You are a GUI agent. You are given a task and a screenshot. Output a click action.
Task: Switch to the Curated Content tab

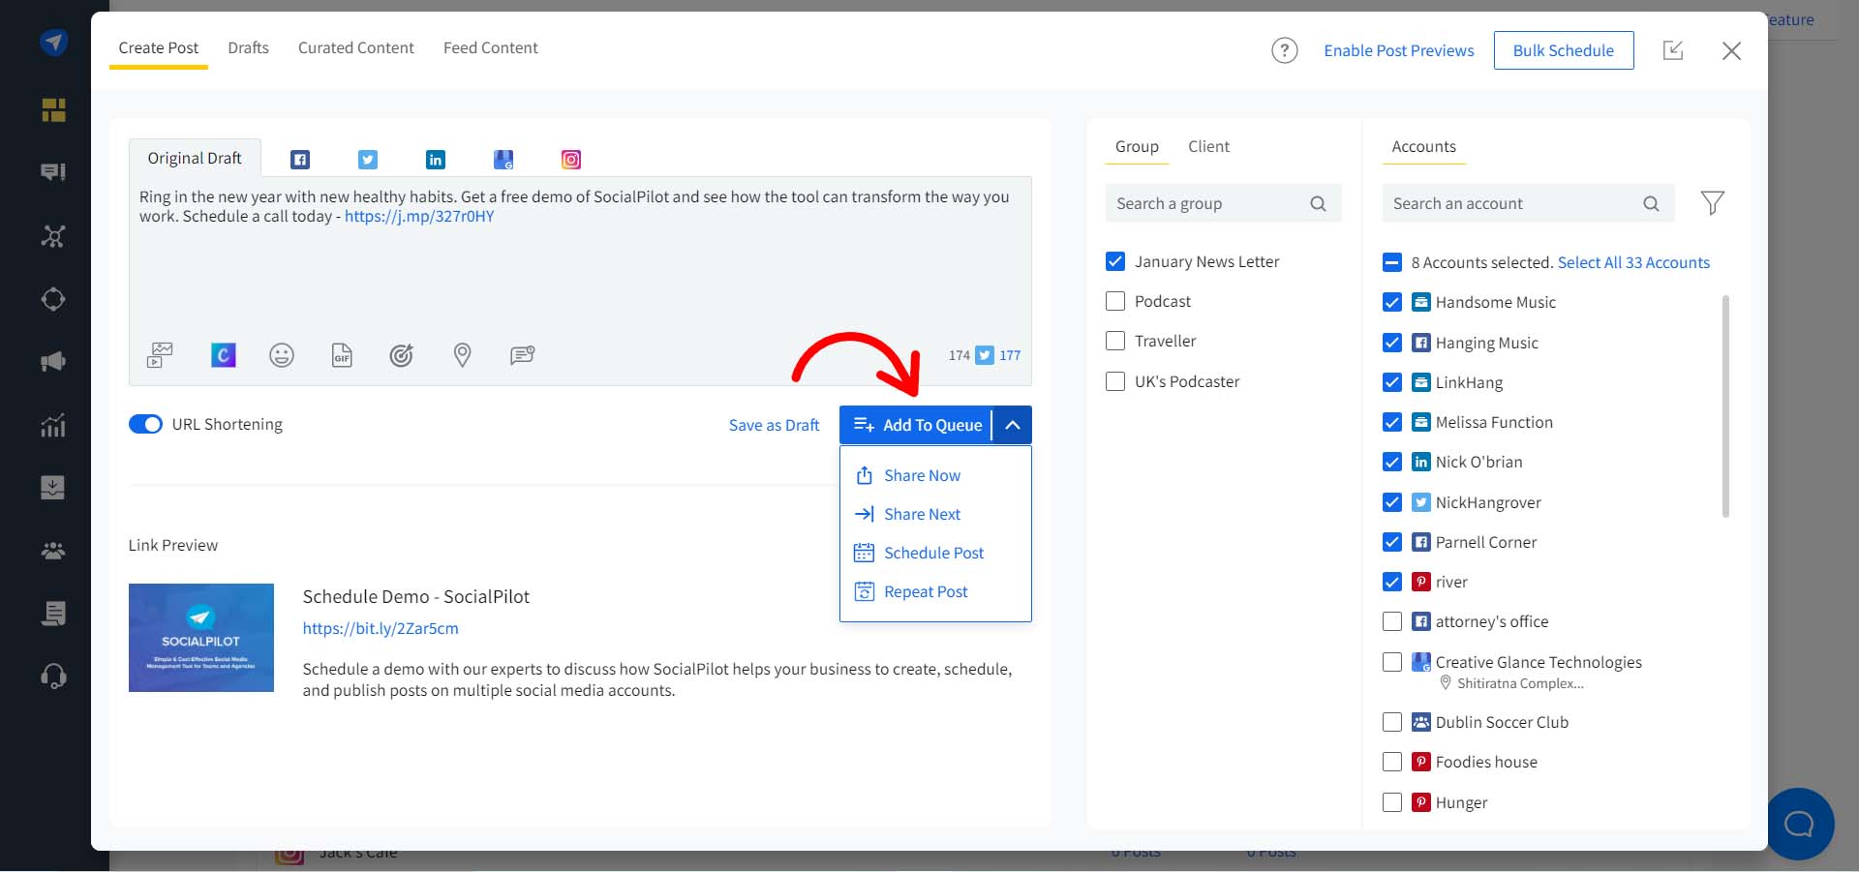[355, 47]
